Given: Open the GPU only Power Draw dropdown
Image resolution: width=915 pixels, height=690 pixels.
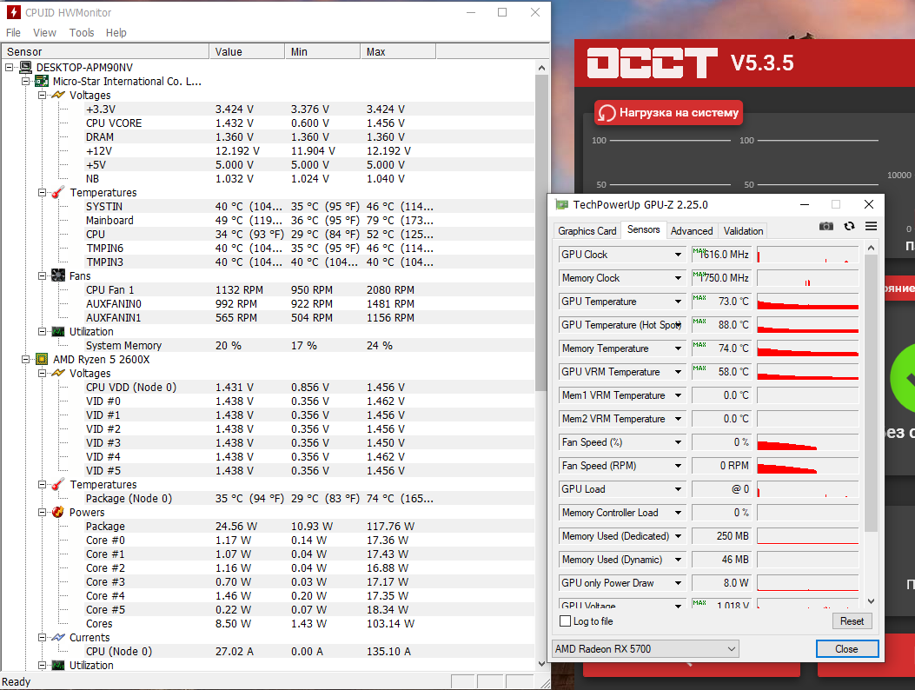Looking at the screenshot, I should click(x=678, y=582).
